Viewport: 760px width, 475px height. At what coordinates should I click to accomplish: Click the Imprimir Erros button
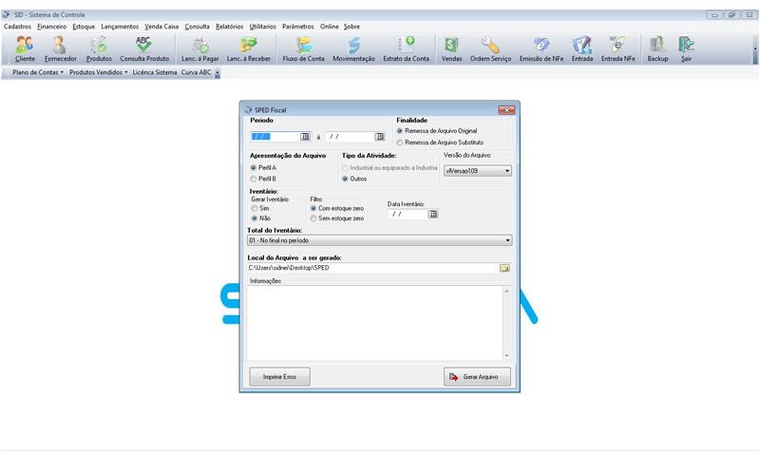[x=279, y=377]
